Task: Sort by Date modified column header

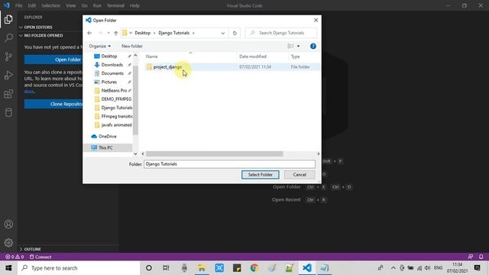Action: coord(253,57)
